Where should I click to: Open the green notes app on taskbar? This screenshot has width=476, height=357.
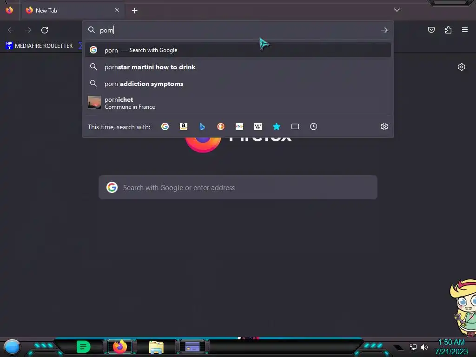(83, 347)
